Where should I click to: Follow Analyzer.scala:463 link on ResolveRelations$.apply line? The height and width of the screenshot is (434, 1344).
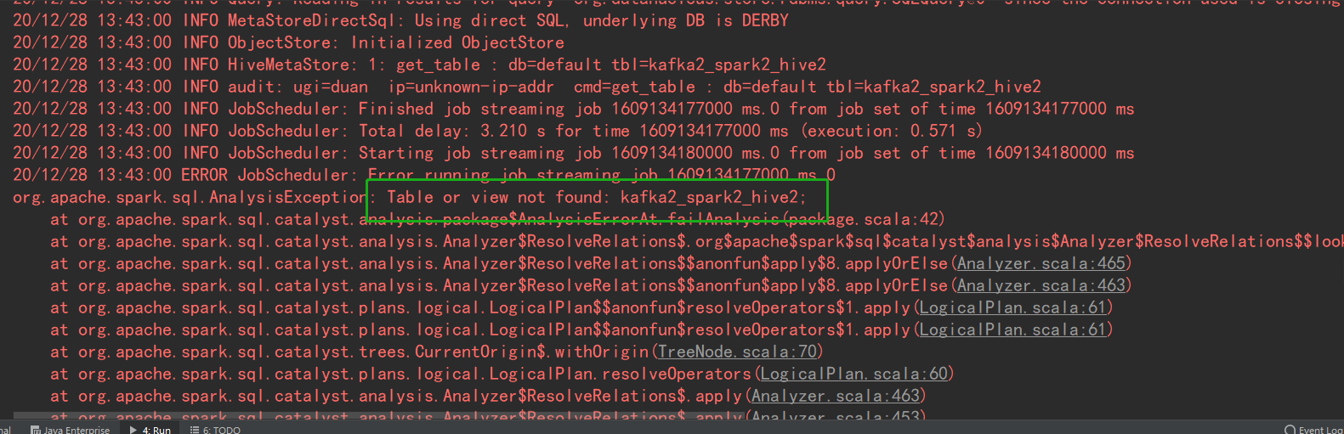point(836,396)
